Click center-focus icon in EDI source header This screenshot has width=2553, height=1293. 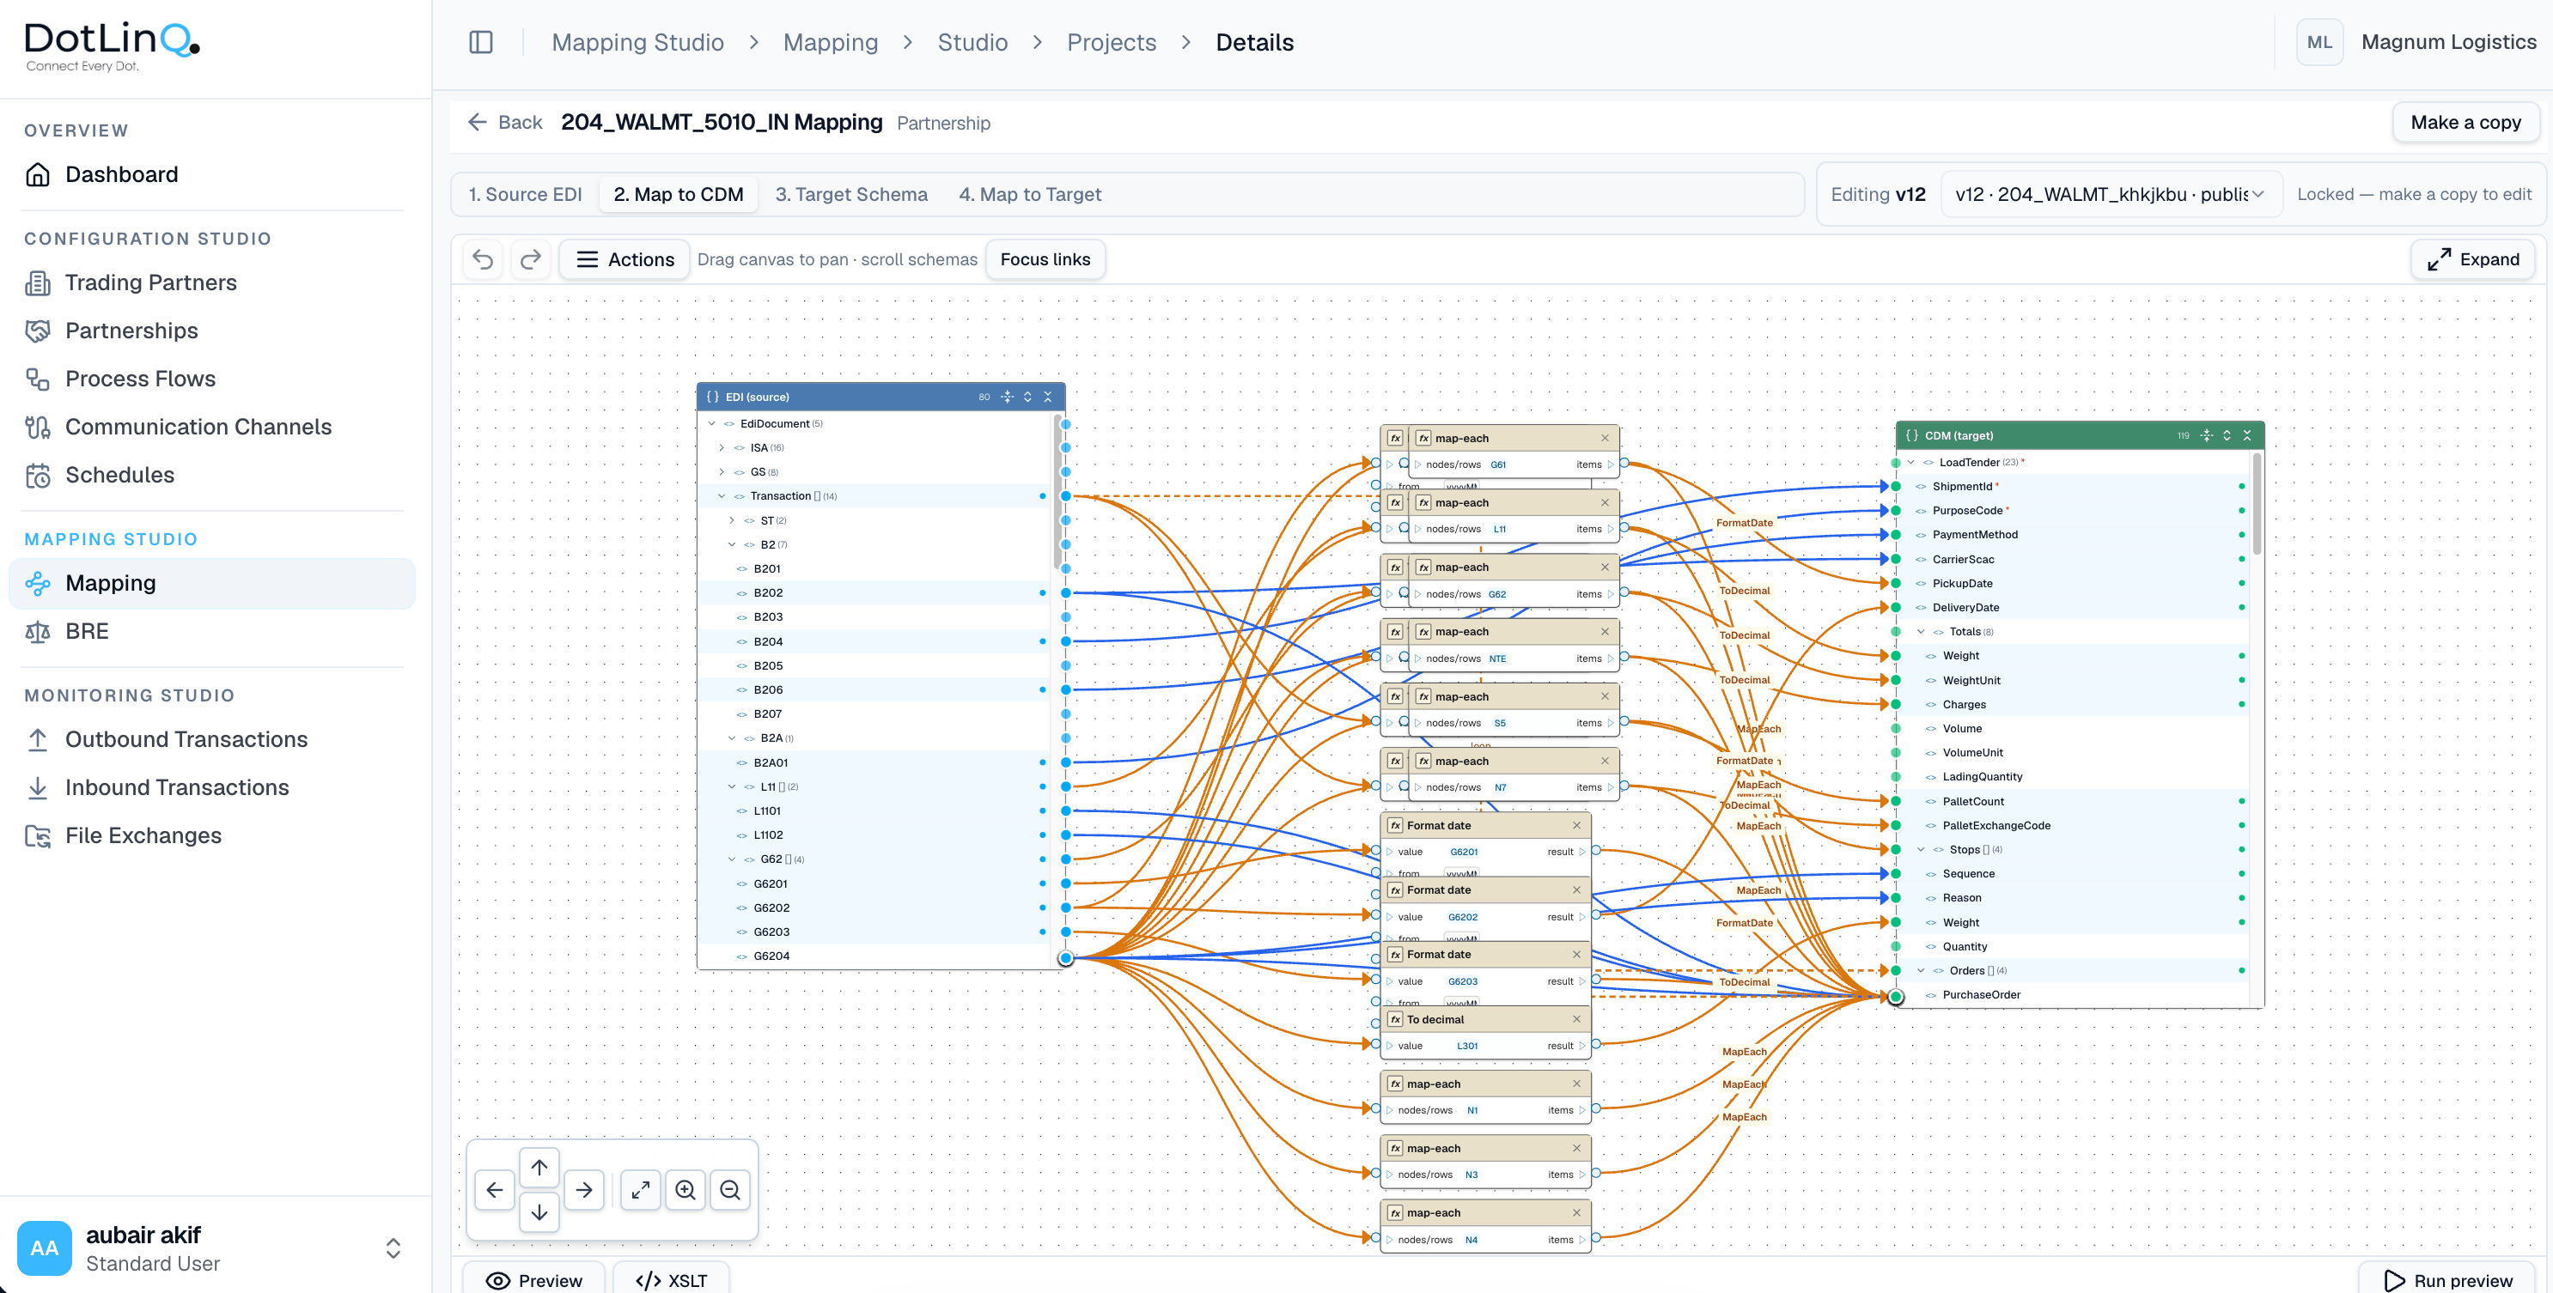[x=1007, y=397]
